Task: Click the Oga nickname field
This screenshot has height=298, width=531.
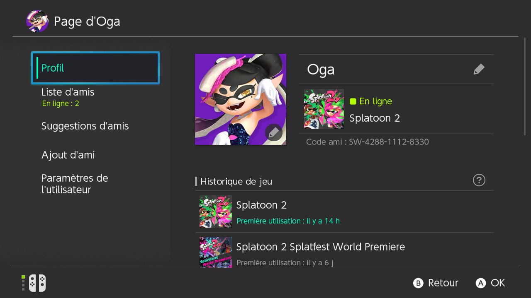Action: 396,69
